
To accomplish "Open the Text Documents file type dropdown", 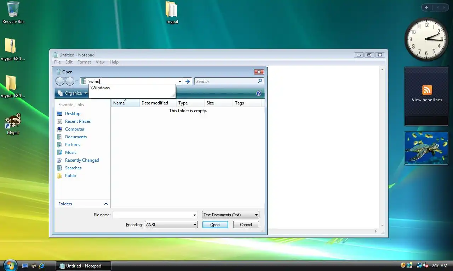I will tap(231, 215).
